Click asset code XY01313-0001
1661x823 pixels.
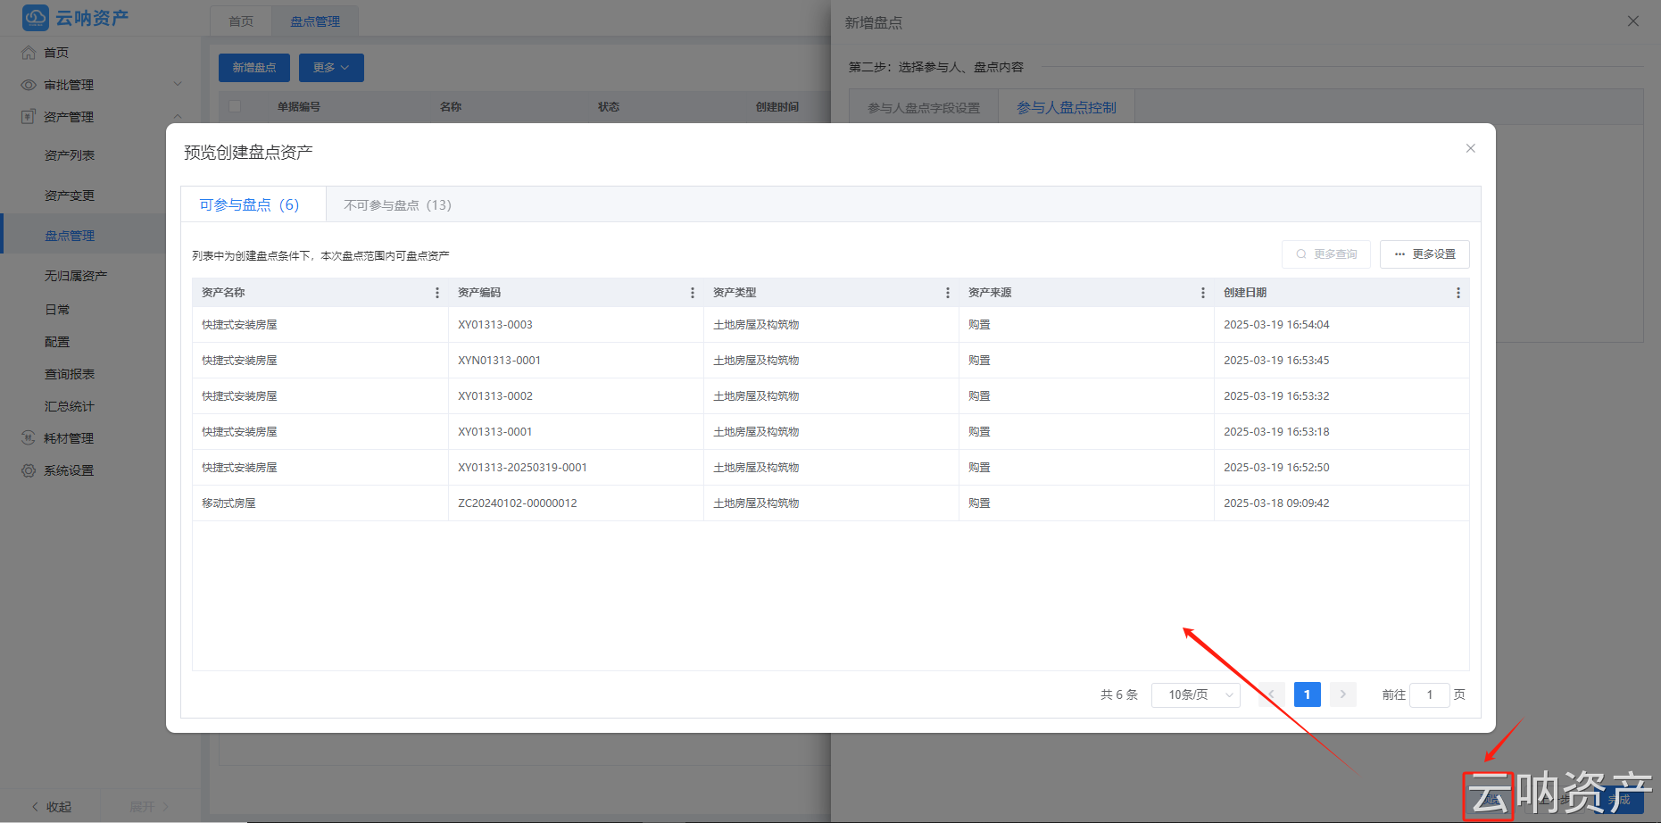(495, 432)
